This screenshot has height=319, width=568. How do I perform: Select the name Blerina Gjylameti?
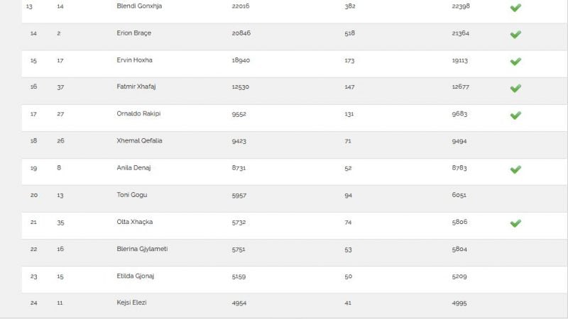point(142,249)
